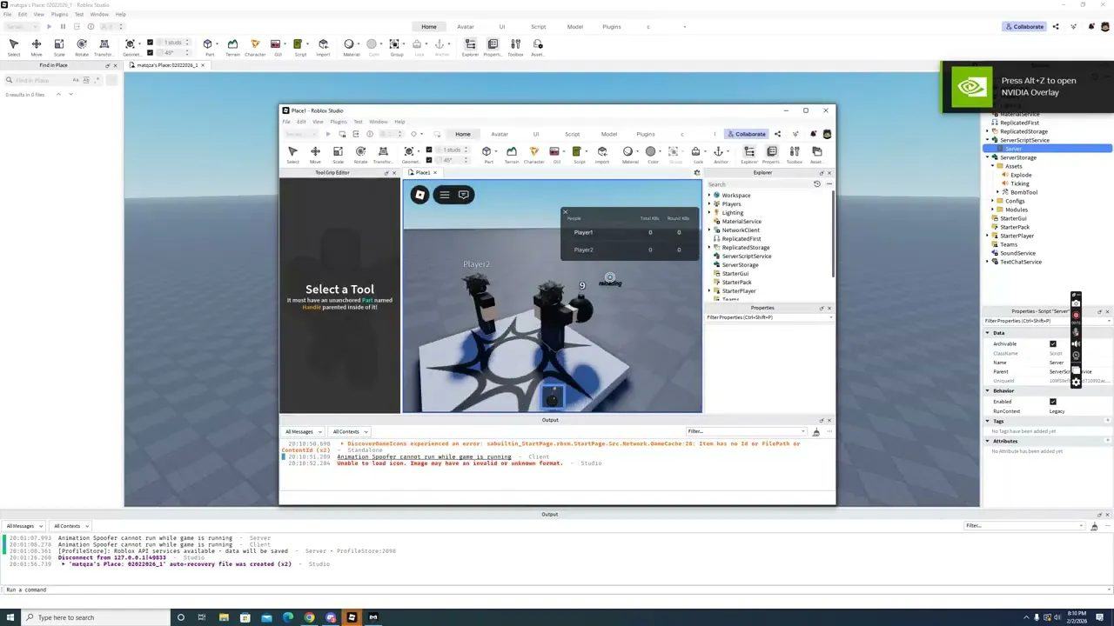Click the bomb tool slot in hotbar

[552, 397]
